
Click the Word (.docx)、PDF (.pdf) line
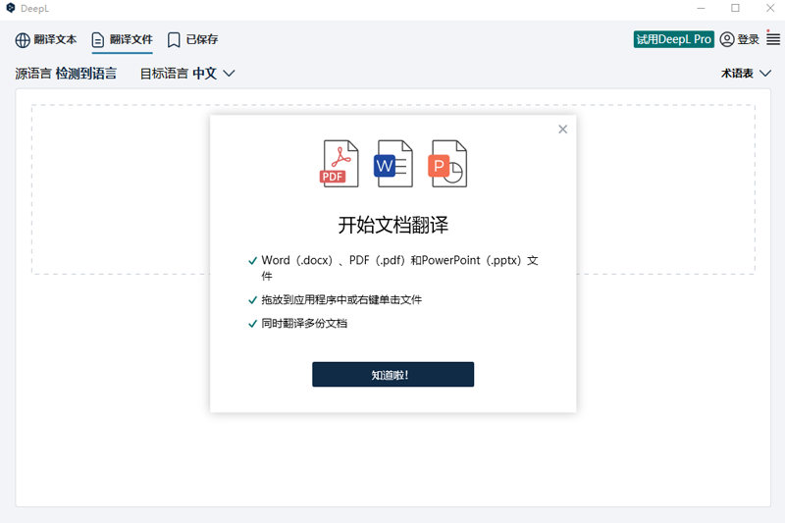coord(399,268)
